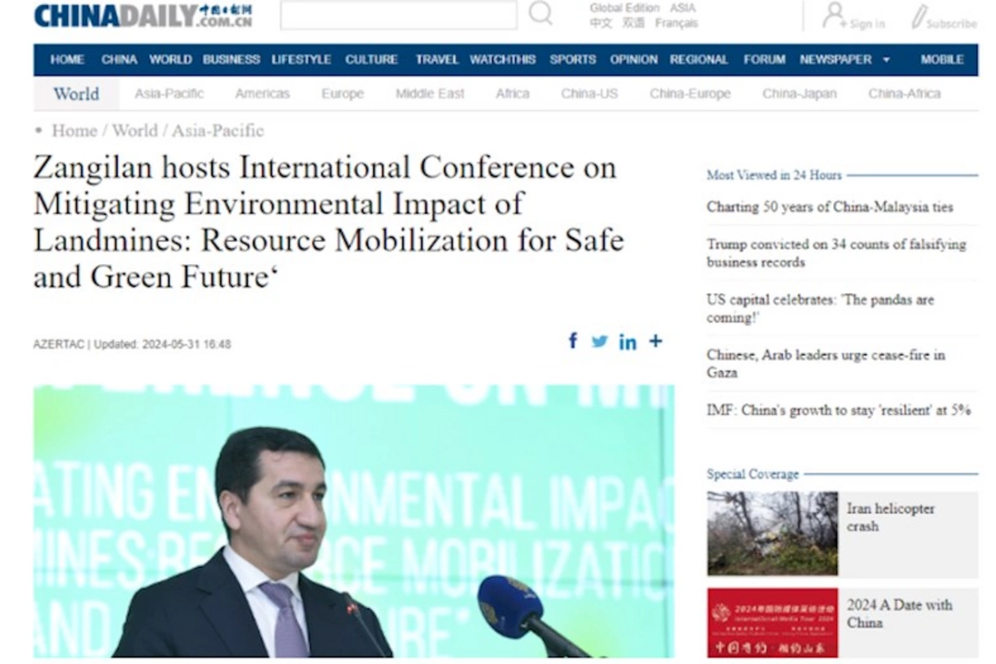Screen dimensions: 996x664
Task: Open 2024 A Date with China thumbnail
Action: [772, 623]
